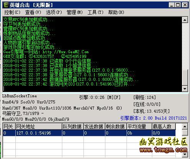Click the 发送数据 column header
The height and width of the screenshot is (159, 190).
94,126
